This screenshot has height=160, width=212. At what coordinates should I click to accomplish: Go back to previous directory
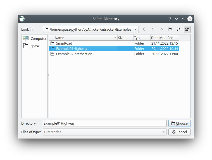coord(144,29)
